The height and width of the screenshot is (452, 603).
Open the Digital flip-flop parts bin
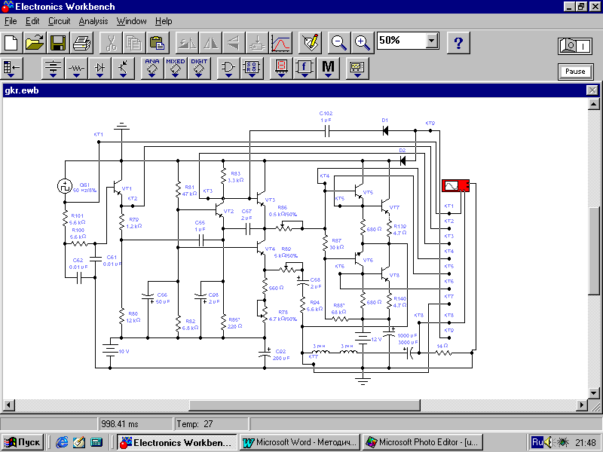click(x=252, y=69)
